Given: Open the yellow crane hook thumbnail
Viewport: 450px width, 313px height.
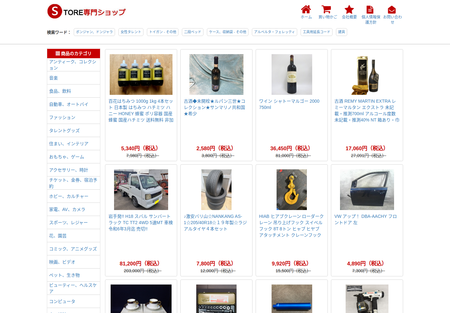Looking at the screenshot, I should coord(292,190).
